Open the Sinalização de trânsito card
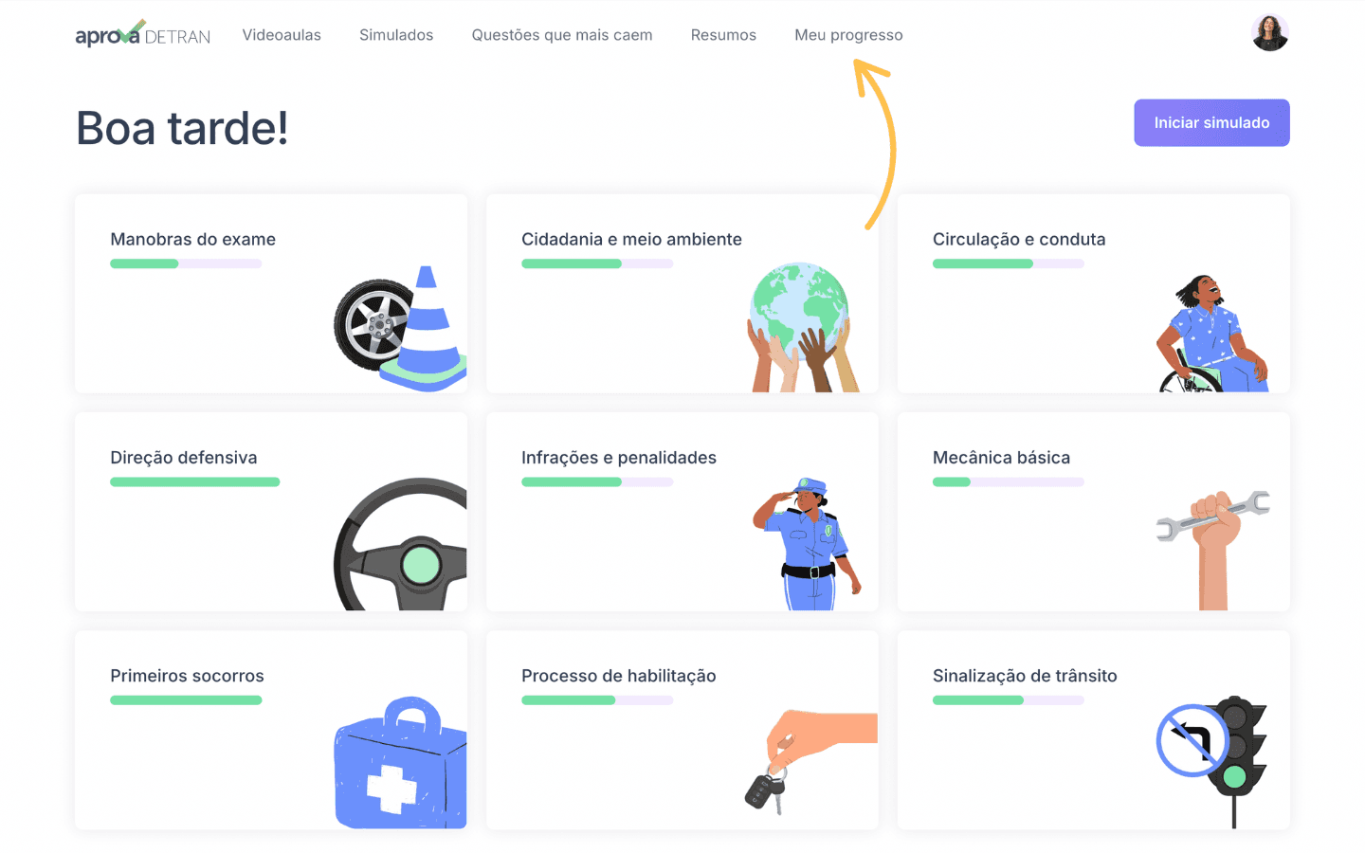The width and height of the screenshot is (1365, 853). pyautogui.click(x=1094, y=730)
